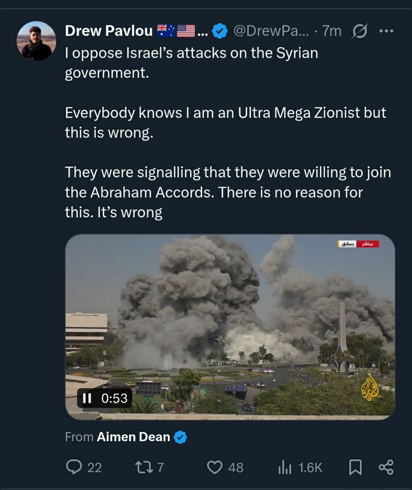Pause the video with the pause button
This screenshot has width=412, height=490.
coord(87,398)
